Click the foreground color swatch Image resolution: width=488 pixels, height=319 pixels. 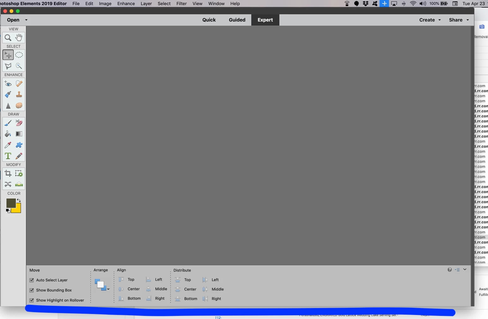click(11, 203)
